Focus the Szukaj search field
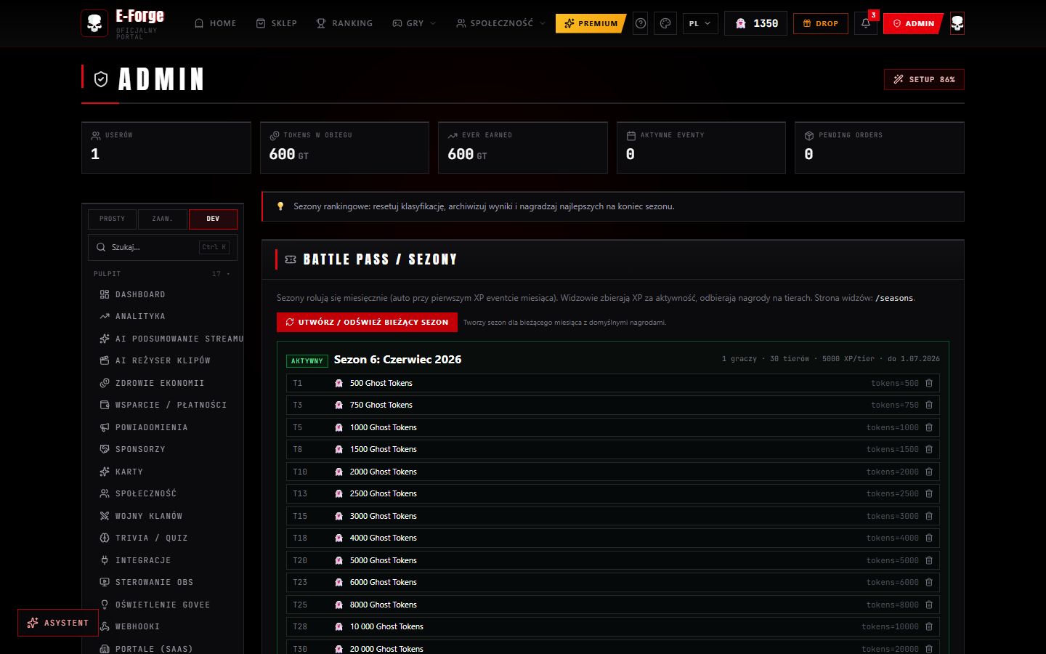 pyautogui.click(x=163, y=247)
